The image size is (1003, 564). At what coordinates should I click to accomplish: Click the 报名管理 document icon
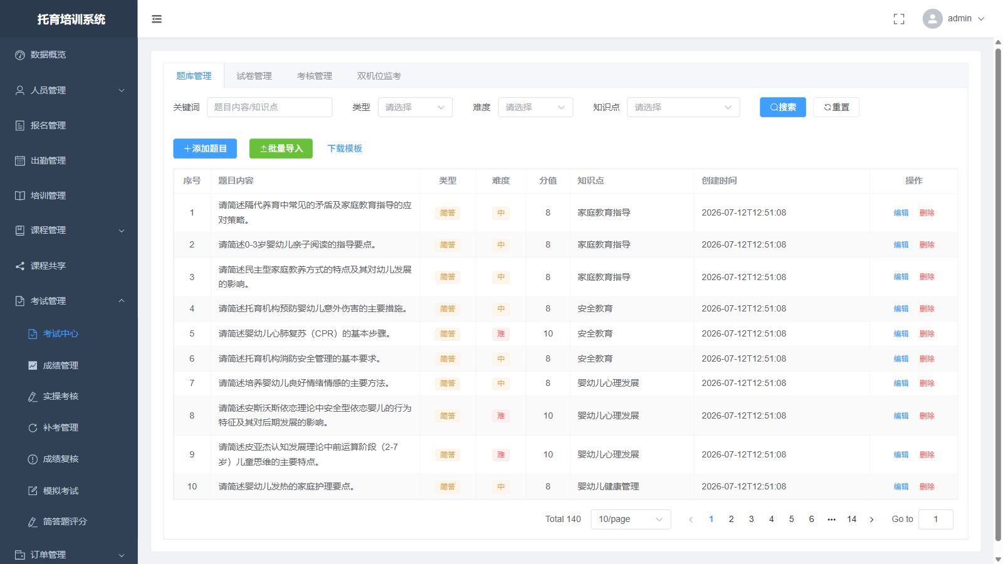pyautogui.click(x=20, y=125)
